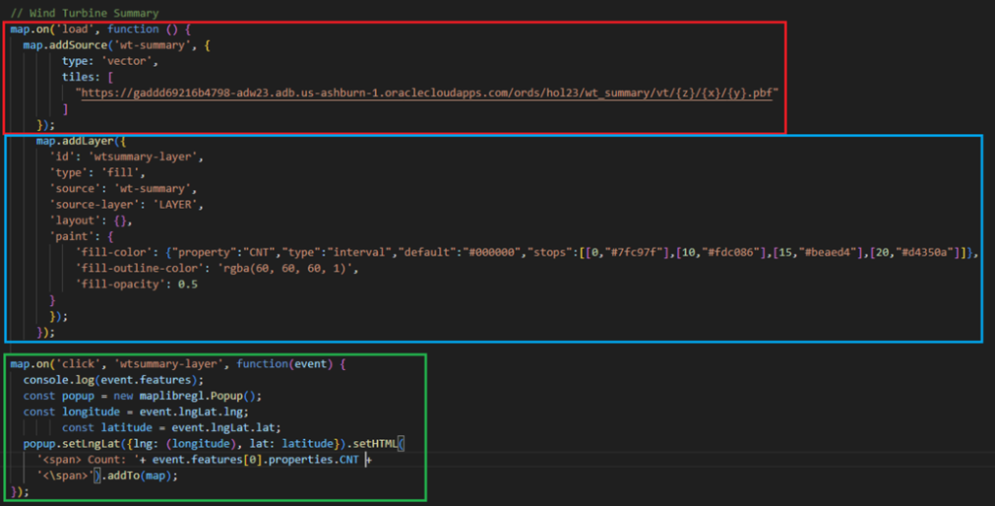Click the 'fill-outline-color' rgba line
The image size is (995, 506).
[x=217, y=268]
